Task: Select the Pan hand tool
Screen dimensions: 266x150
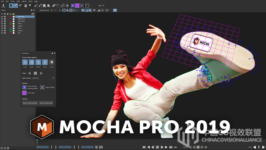Action: (x=25, y=6)
